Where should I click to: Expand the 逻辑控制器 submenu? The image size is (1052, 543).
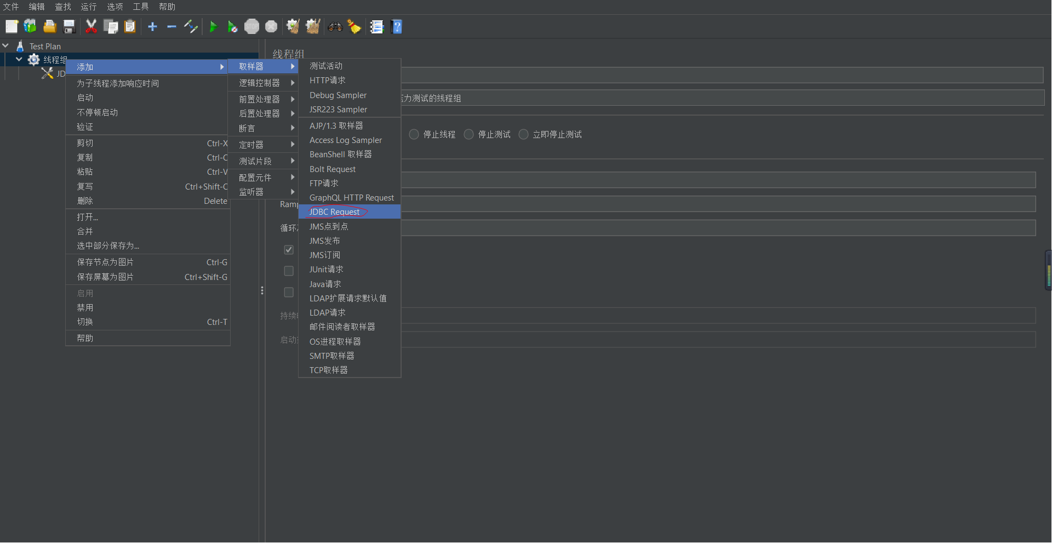tap(264, 83)
